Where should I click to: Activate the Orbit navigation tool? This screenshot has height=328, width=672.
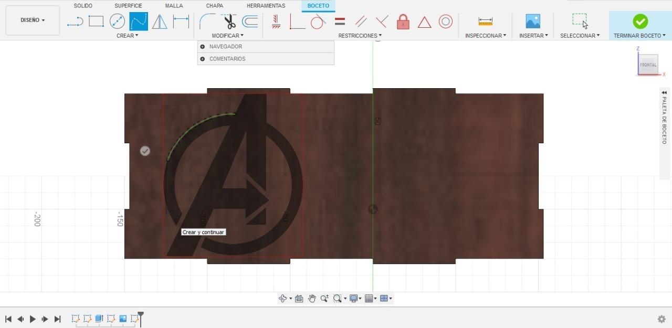283,299
